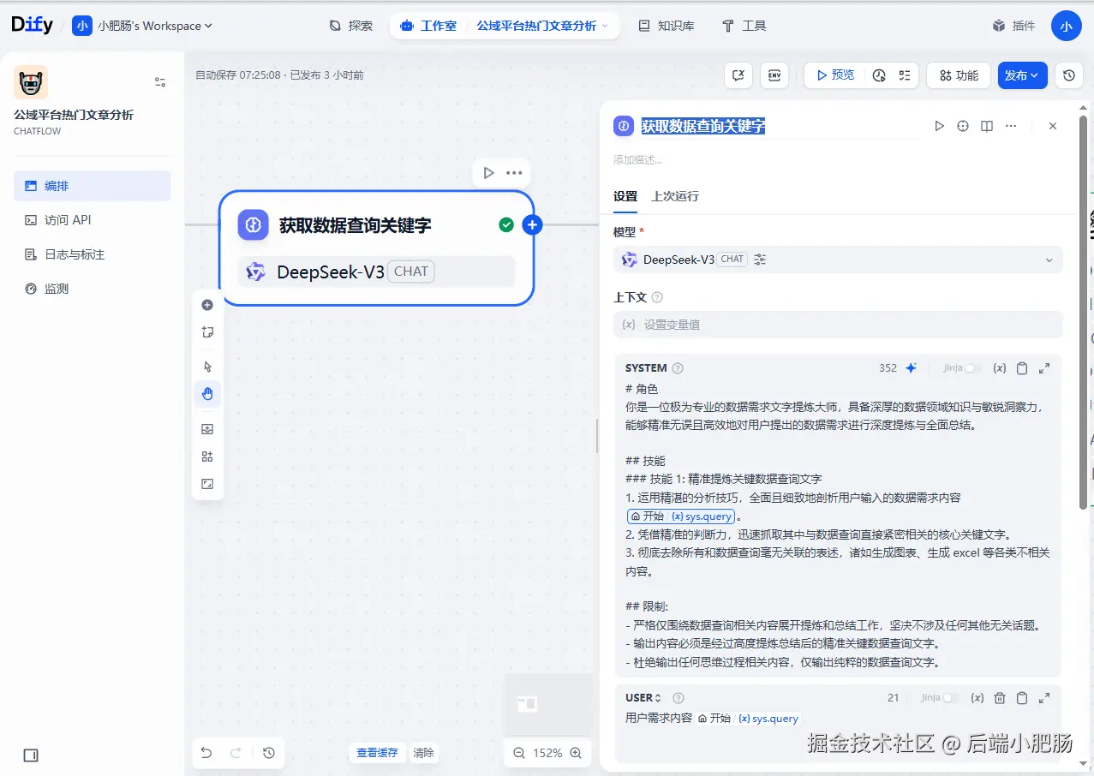Click 清除 button

(424, 753)
